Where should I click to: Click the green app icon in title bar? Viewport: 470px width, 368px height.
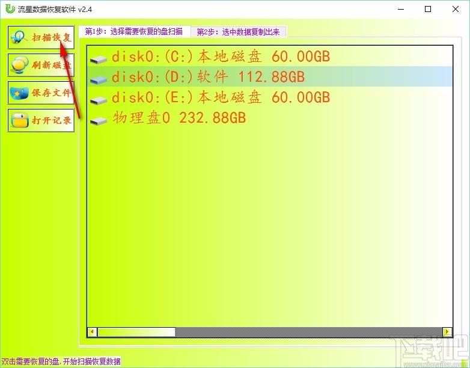pos(10,9)
